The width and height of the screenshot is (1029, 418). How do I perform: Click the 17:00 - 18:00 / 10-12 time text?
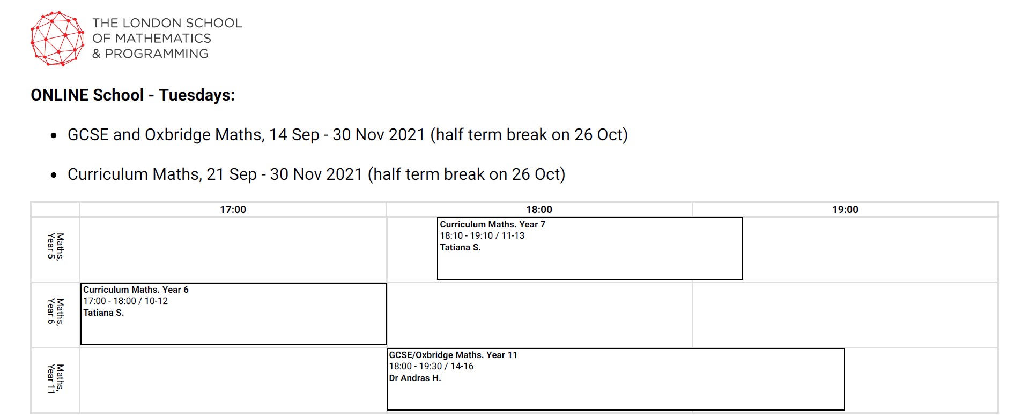[125, 301]
